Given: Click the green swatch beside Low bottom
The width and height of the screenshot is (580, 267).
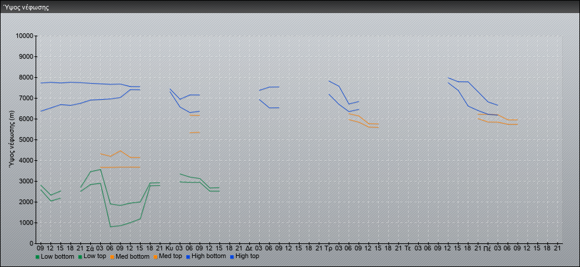Looking at the screenshot, I should 37,257.
